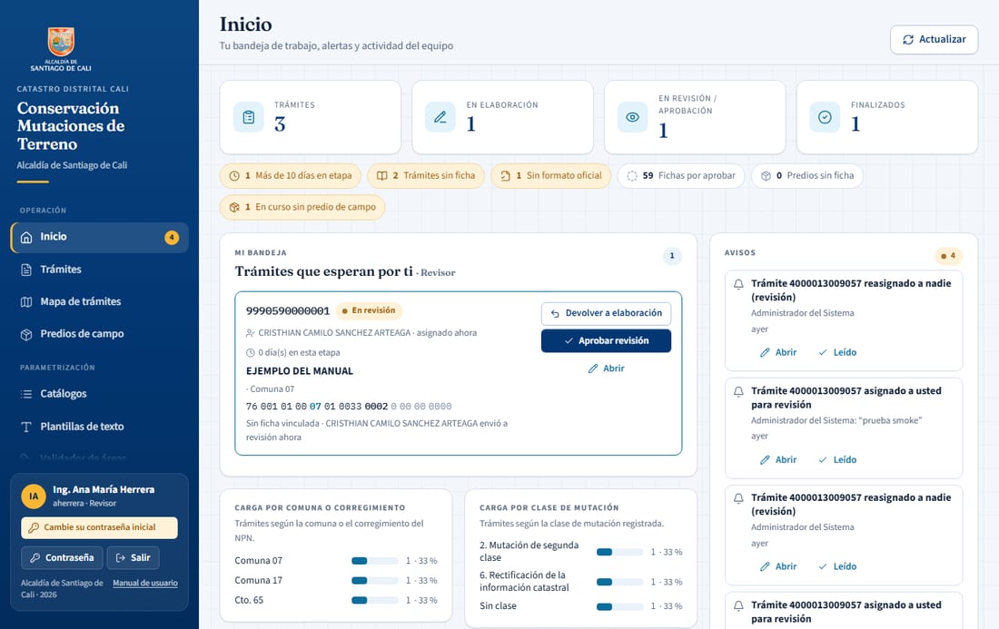Click the person icon before CRISTHIAN CAMILO SANCHEZ
The height and width of the screenshot is (629, 999).
click(251, 333)
